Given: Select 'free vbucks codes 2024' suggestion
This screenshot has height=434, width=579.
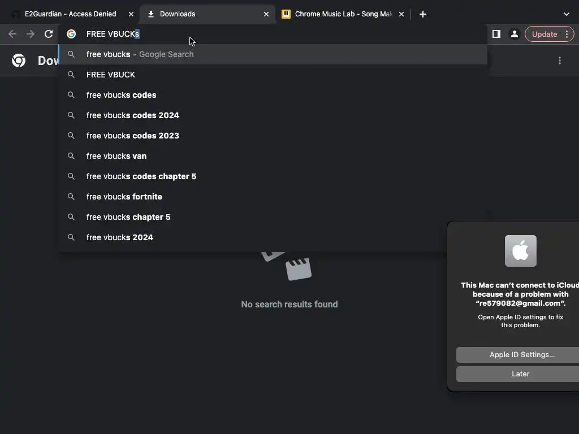Looking at the screenshot, I should pyautogui.click(x=273, y=115).
